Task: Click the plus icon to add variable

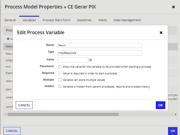Action: (8, 39)
